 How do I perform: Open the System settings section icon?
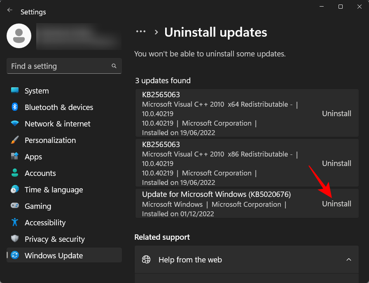coord(15,91)
